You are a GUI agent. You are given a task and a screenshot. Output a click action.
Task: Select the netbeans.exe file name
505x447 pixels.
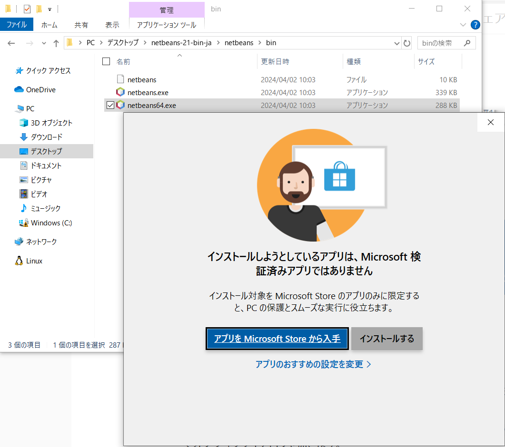point(148,92)
